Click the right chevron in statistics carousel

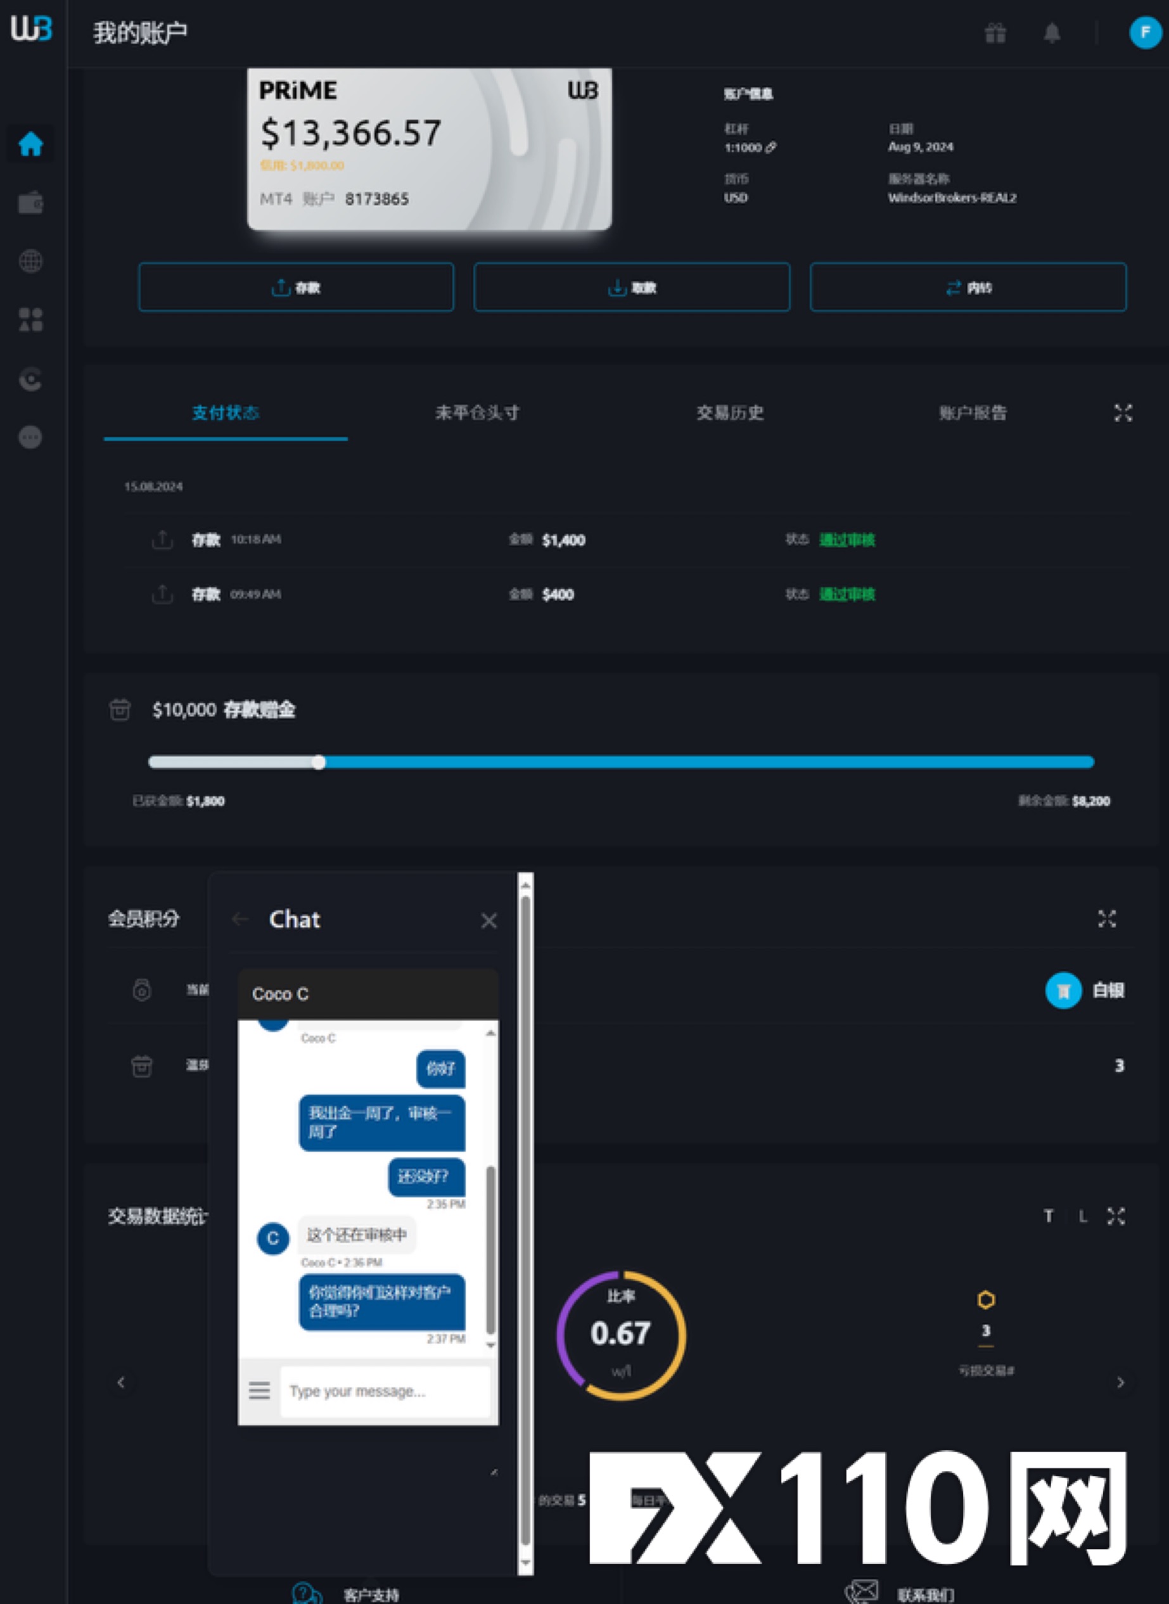coord(1120,1382)
